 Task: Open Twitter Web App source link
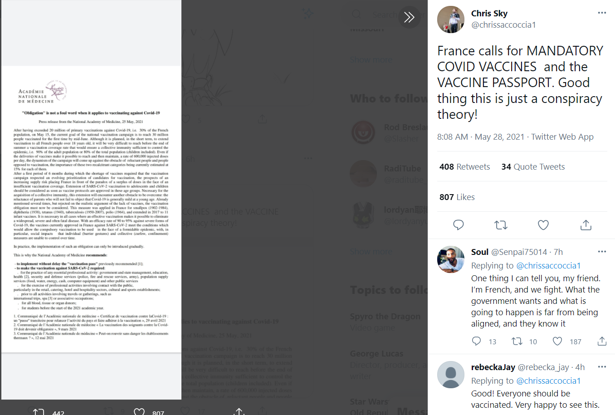point(562,137)
